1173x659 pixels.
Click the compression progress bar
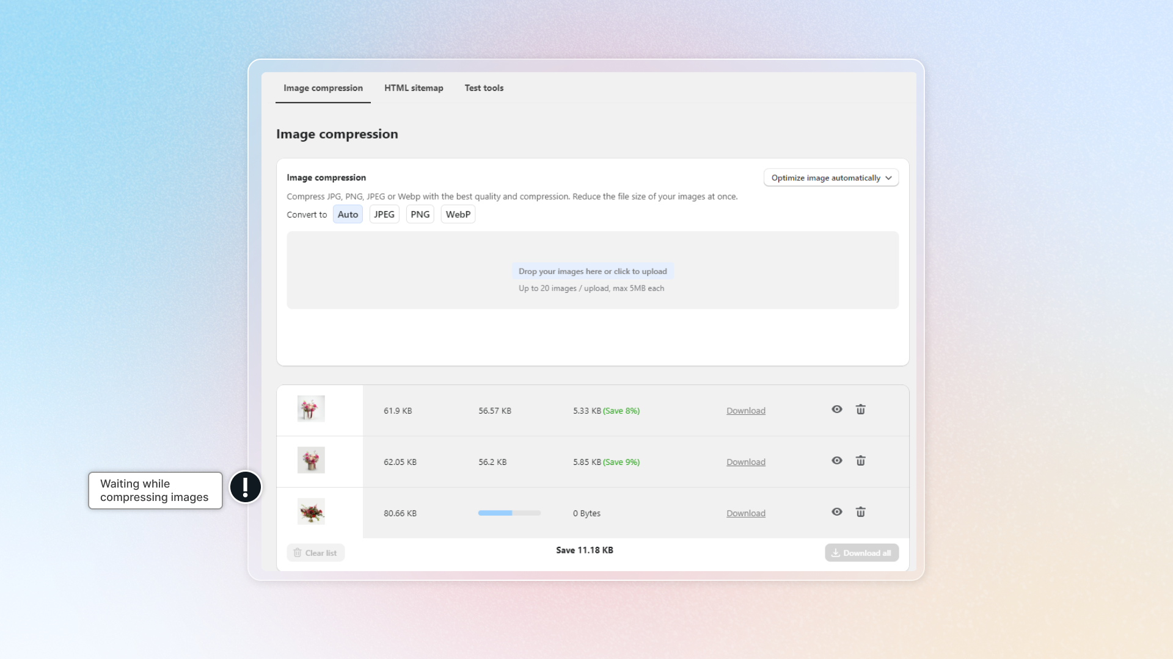509,513
